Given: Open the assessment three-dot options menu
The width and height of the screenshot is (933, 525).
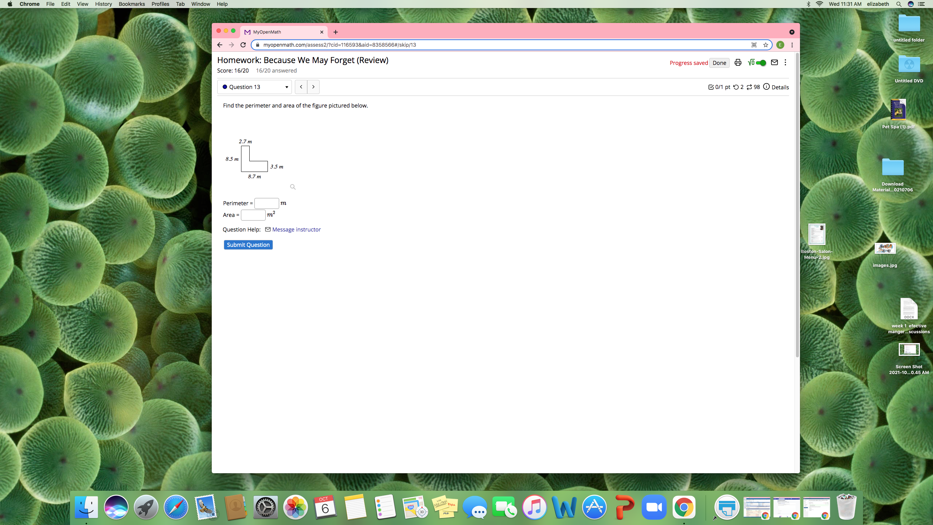Looking at the screenshot, I should (x=785, y=62).
